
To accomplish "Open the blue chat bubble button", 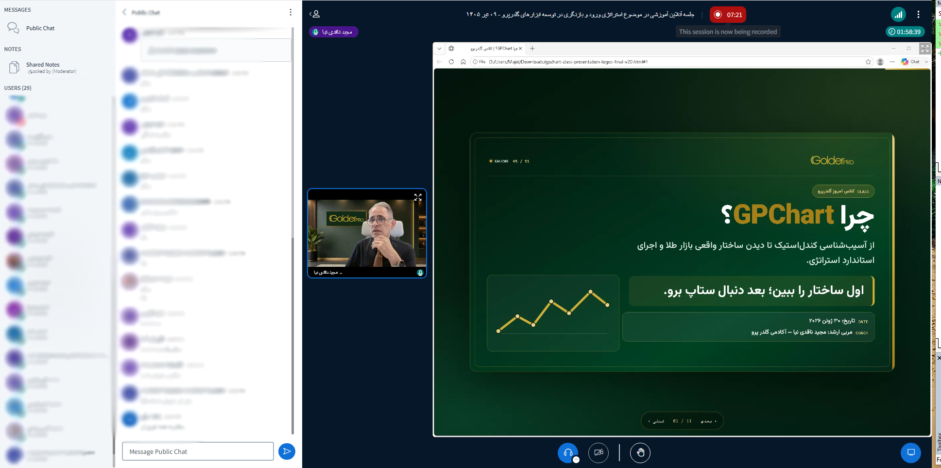I will coord(911,452).
